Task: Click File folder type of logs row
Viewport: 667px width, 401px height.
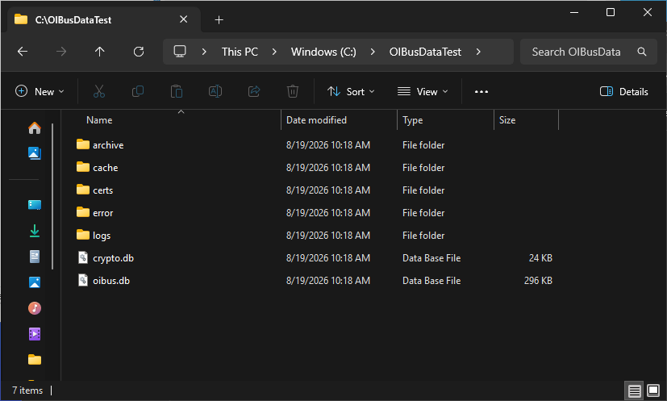Action: 423,236
